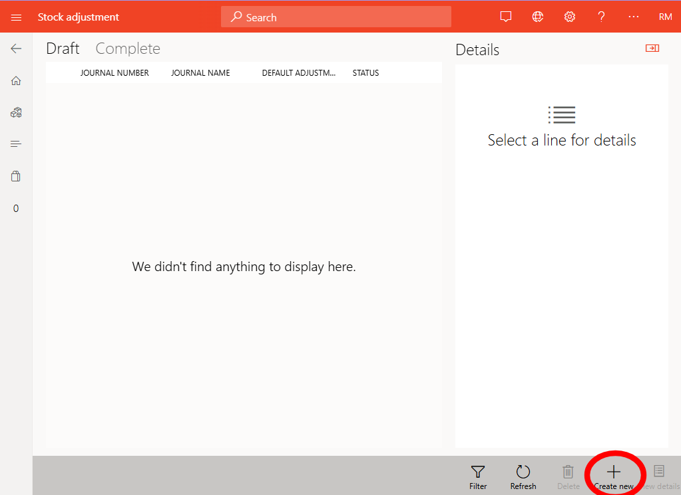Collapse the Details pane
Viewport: 681px width, 495px height.
652,49
